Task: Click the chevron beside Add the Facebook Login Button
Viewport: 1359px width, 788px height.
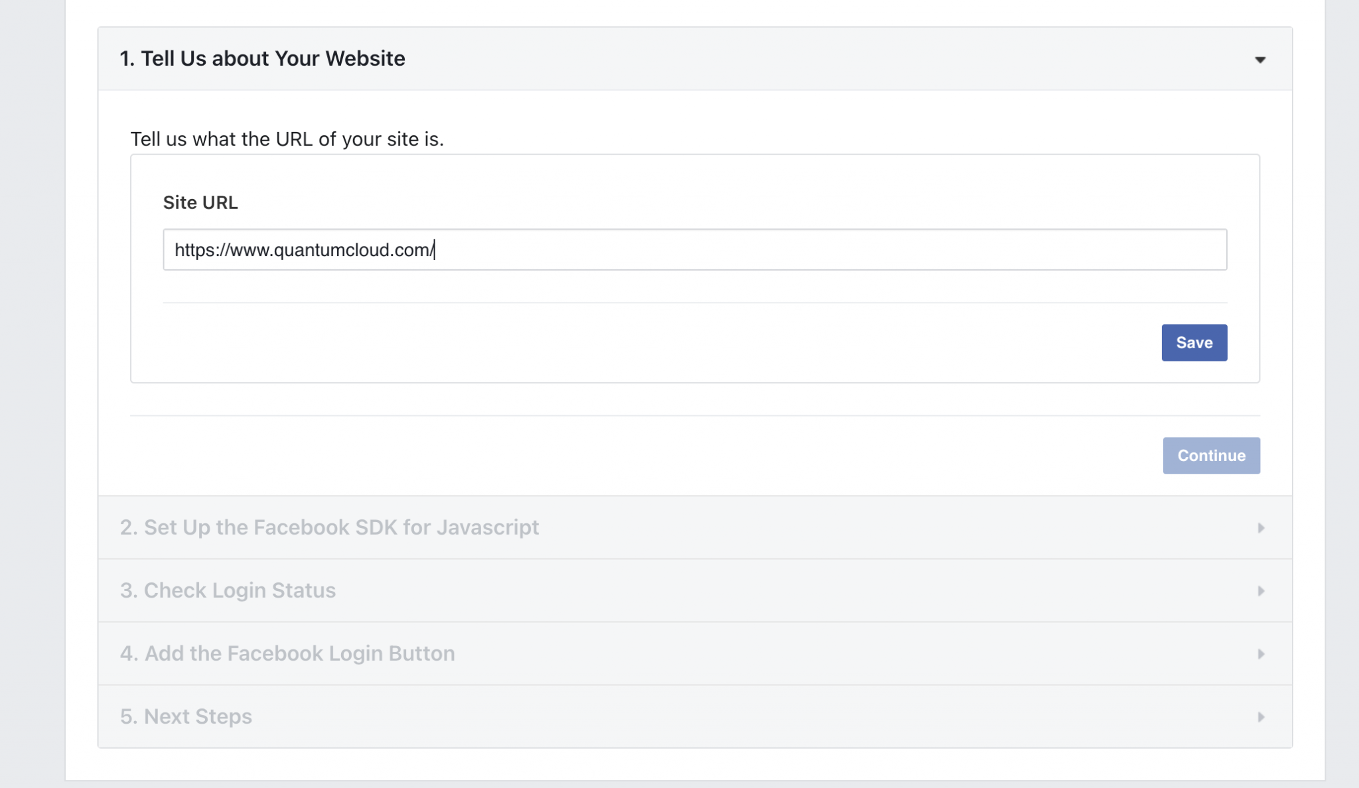Action: tap(1261, 653)
